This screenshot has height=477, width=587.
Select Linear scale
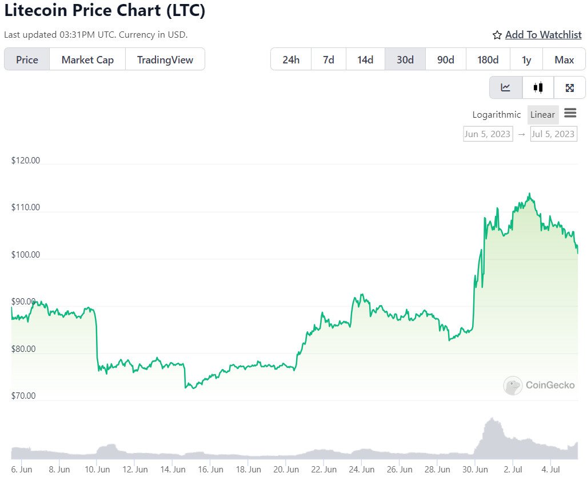click(x=542, y=115)
